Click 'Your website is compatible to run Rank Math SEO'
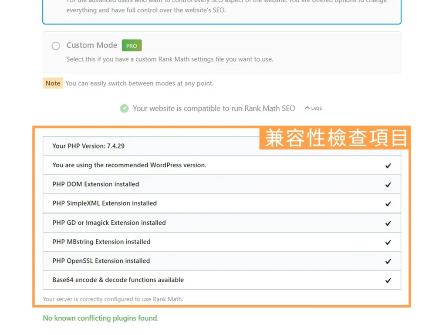 click(x=214, y=108)
